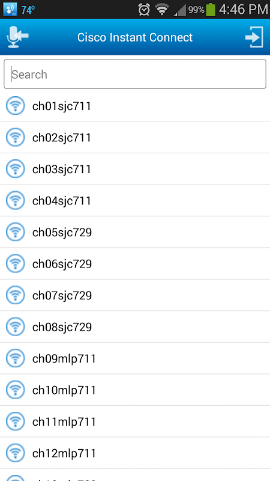Tap the ch01sjc711 channel icon
This screenshot has height=481, width=270.
pos(16,106)
